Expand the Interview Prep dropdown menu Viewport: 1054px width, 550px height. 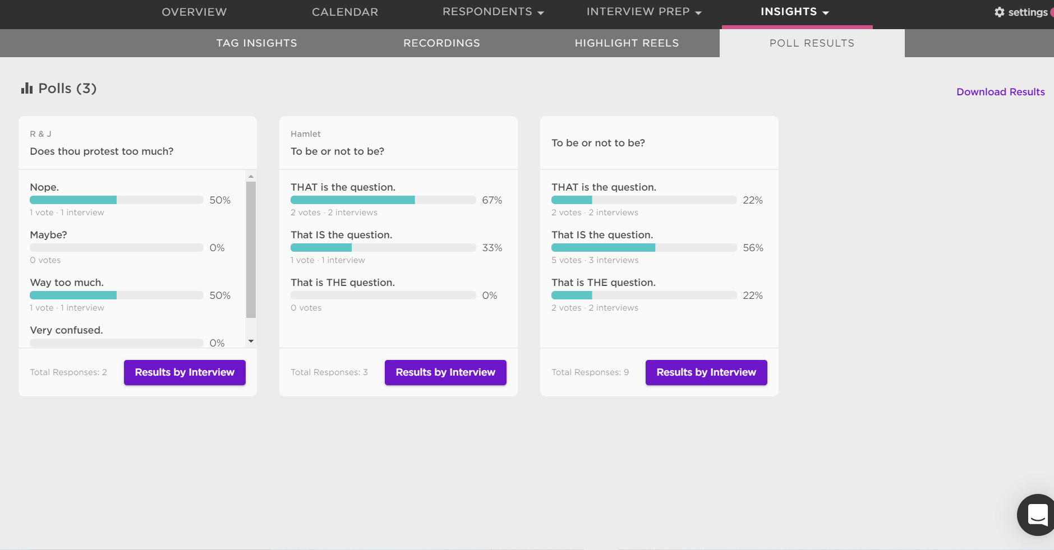644,12
